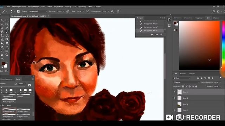The height and width of the screenshot is (126, 225).
Task: Select the Gradient tool
Action: tap(7, 39)
